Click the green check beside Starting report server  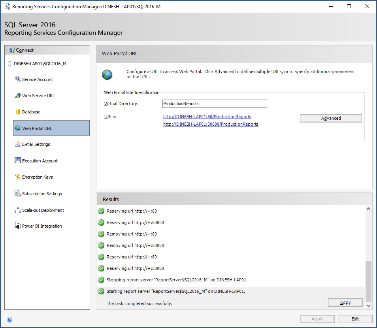point(101,291)
